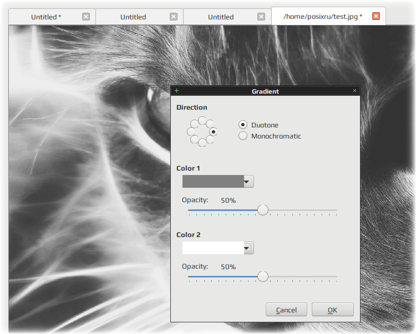Screen dimensions: 416x334
Task: Click the Color 1 opacity slider handle
Action: 263,210
